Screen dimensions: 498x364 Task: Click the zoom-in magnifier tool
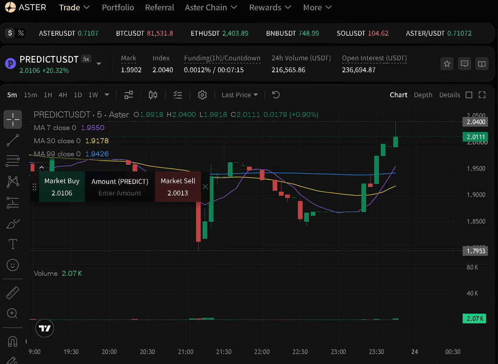click(x=13, y=313)
